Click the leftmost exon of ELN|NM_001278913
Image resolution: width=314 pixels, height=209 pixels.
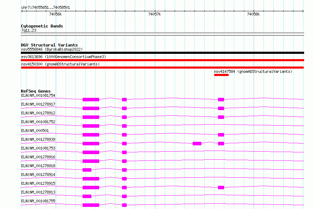coord(87,196)
